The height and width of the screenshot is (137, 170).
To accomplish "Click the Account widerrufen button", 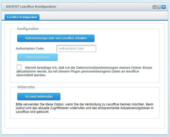I will tap(39, 97).
